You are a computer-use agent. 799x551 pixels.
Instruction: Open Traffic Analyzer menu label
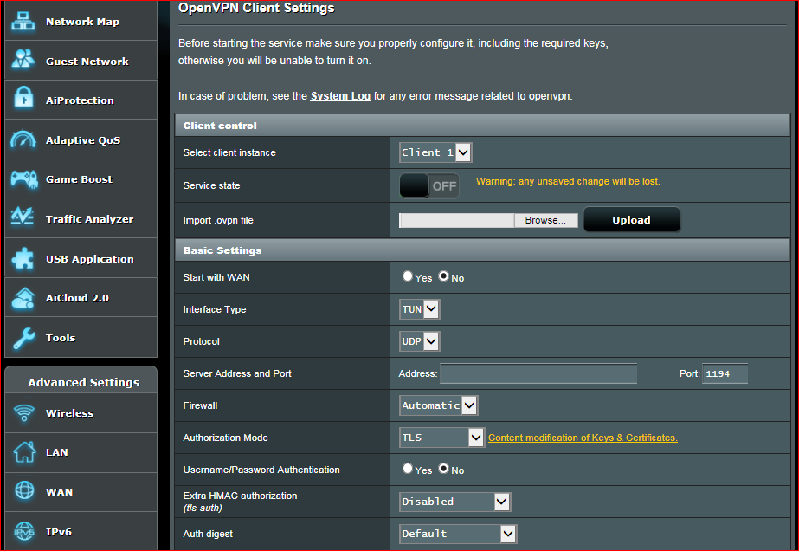[x=90, y=219]
